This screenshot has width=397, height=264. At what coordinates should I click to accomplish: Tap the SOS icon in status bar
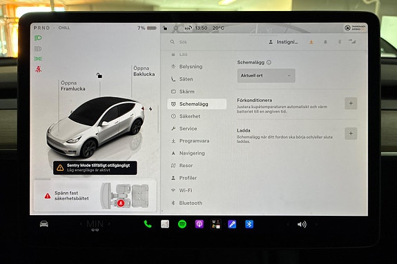[188, 28]
